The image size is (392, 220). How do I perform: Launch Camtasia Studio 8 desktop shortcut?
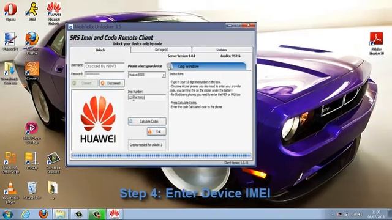tap(53, 163)
